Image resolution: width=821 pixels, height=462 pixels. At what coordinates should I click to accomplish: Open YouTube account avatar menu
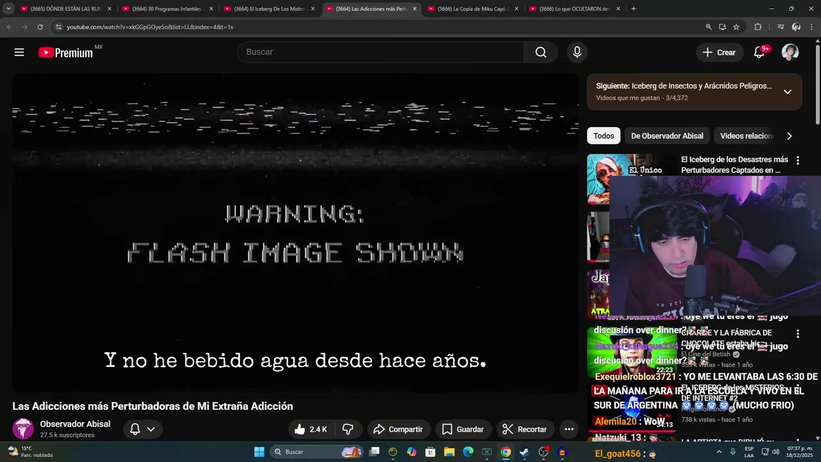[790, 53]
